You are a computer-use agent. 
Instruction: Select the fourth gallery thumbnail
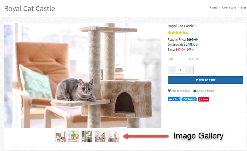100,136
